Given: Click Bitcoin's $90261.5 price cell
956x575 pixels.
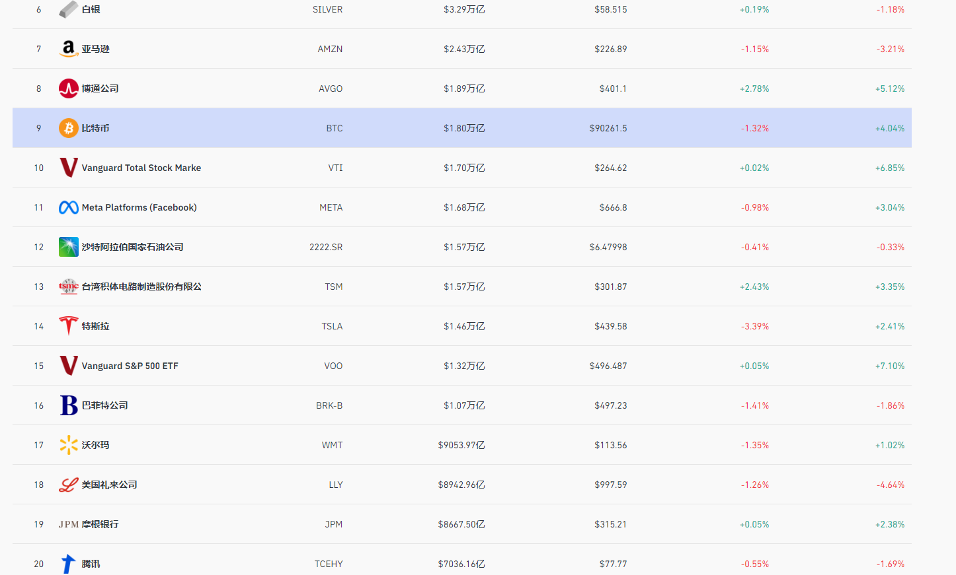Looking at the screenshot, I should pos(608,128).
